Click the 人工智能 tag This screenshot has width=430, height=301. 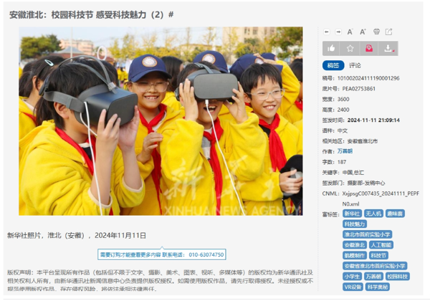click(x=381, y=245)
